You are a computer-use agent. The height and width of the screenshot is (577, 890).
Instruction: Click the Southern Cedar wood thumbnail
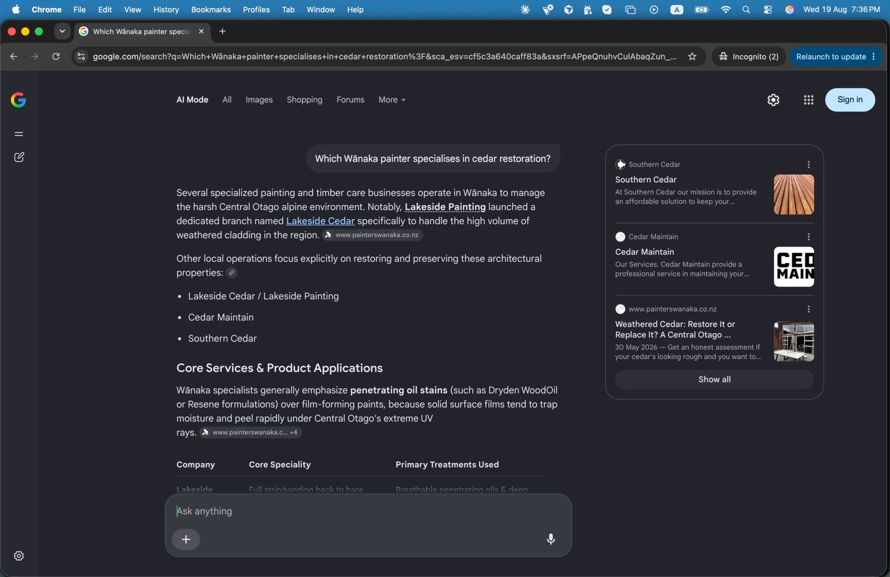tap(794, 194)
